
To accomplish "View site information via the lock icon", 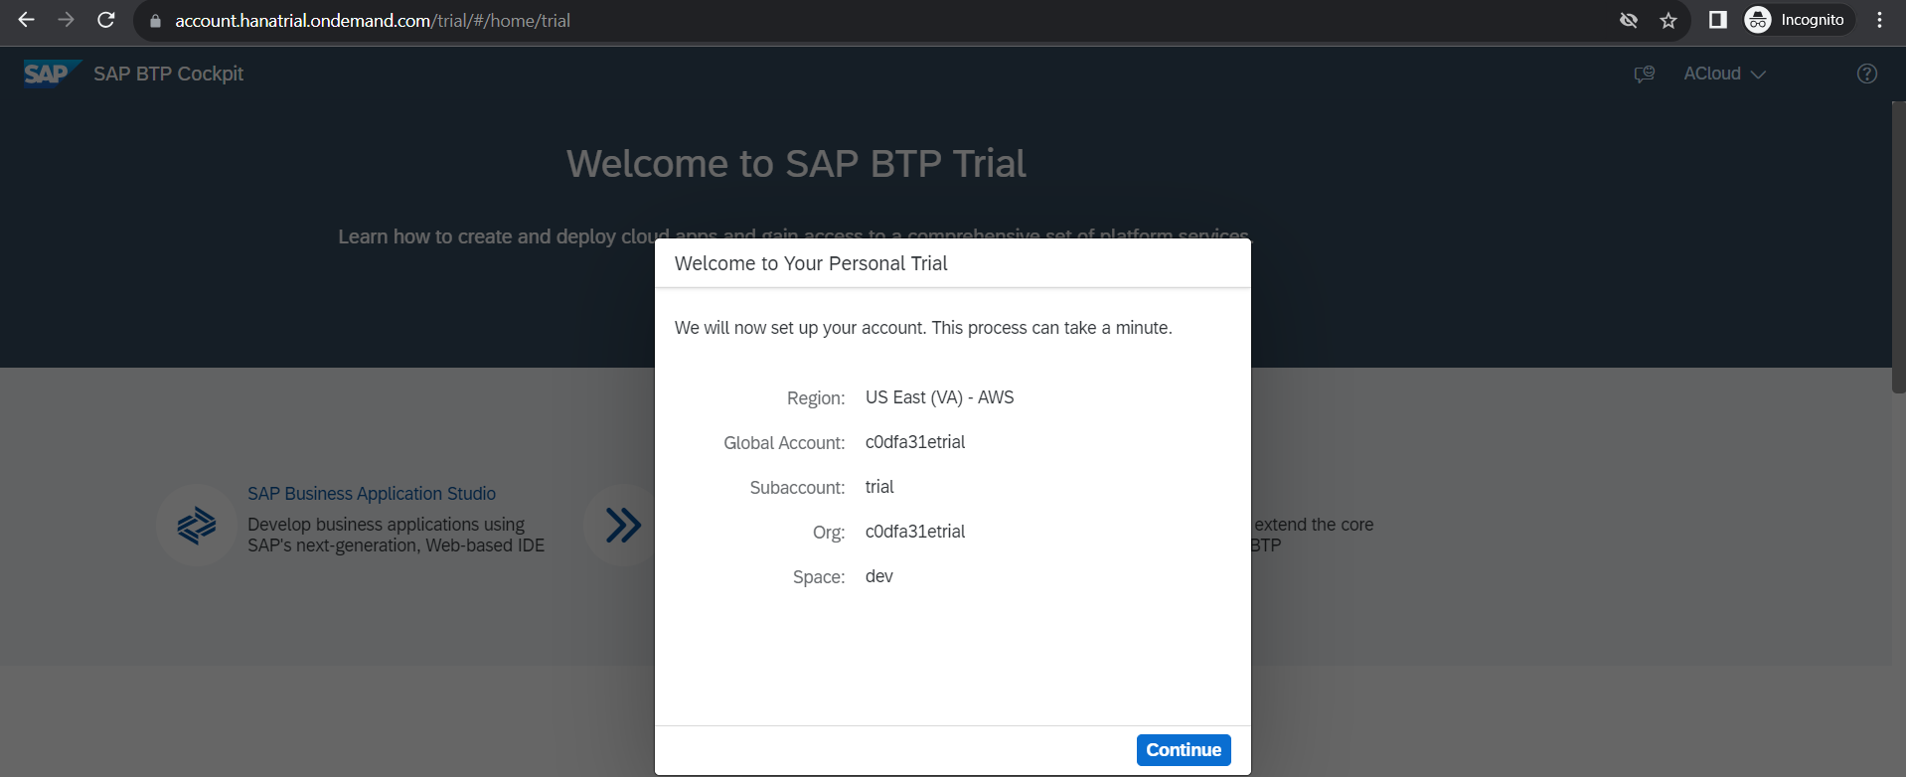I will pos(155,21).
